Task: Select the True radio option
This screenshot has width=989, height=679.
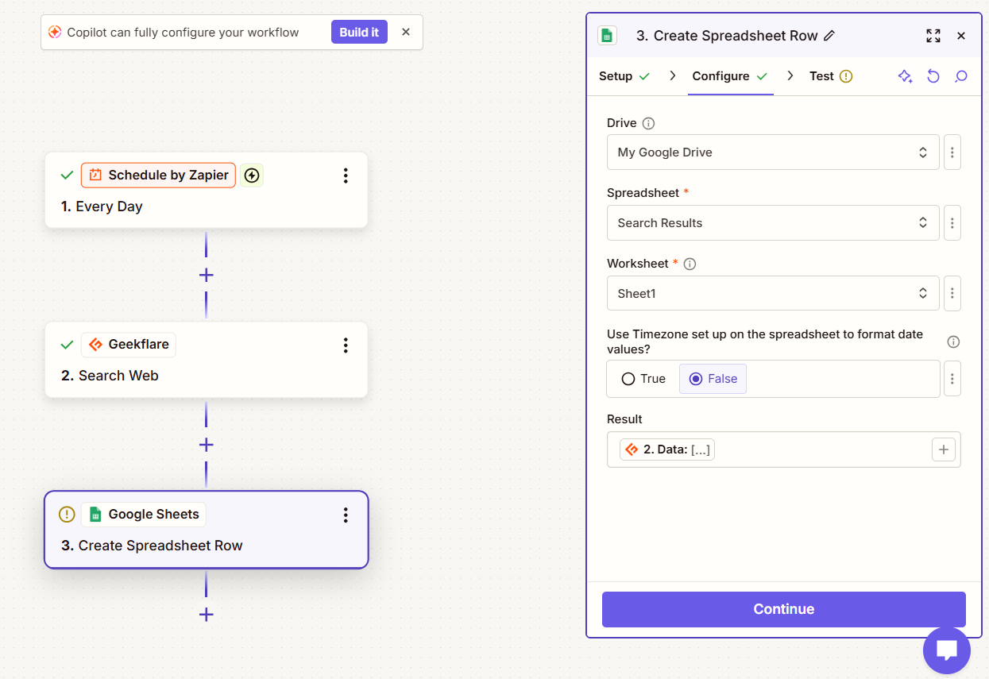Action: (643, 379)
